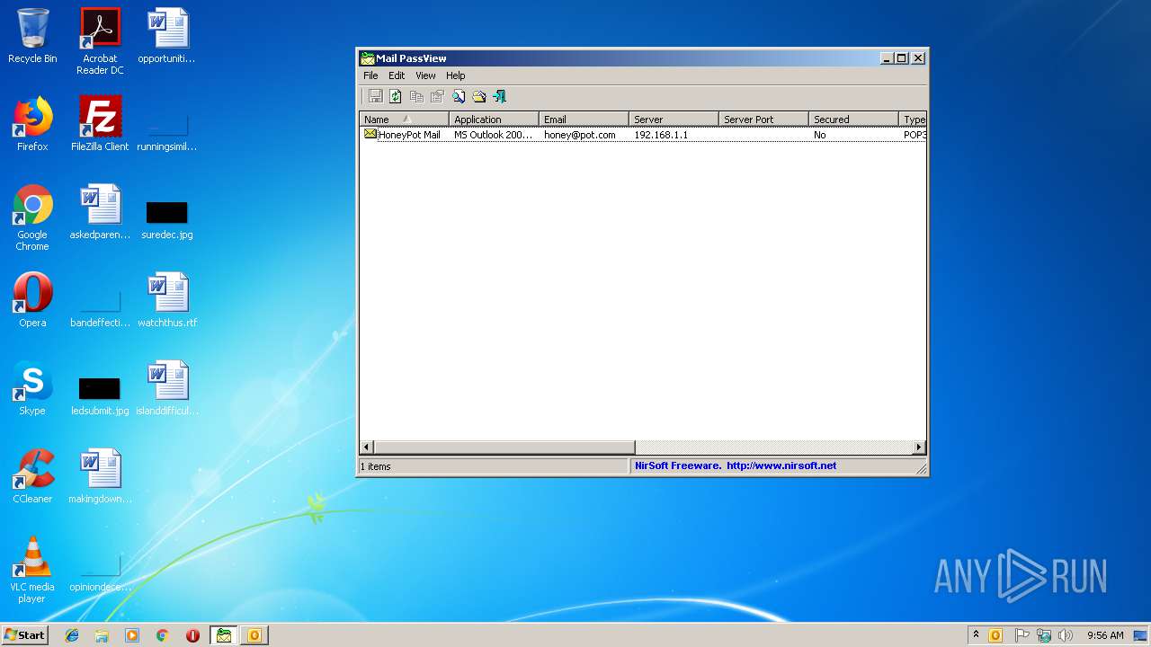
Task: Click the horizontal scrollbar thumb
Action: pos(504,447)
